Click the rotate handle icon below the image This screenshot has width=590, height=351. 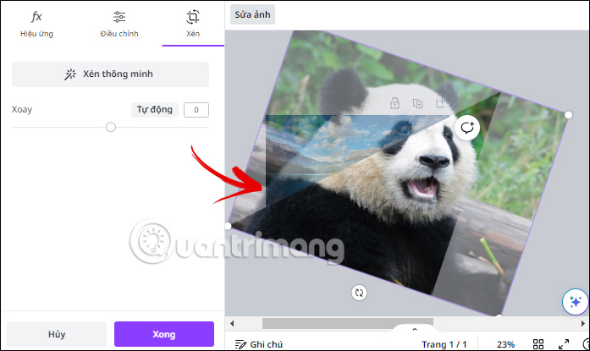click(359, 293)
